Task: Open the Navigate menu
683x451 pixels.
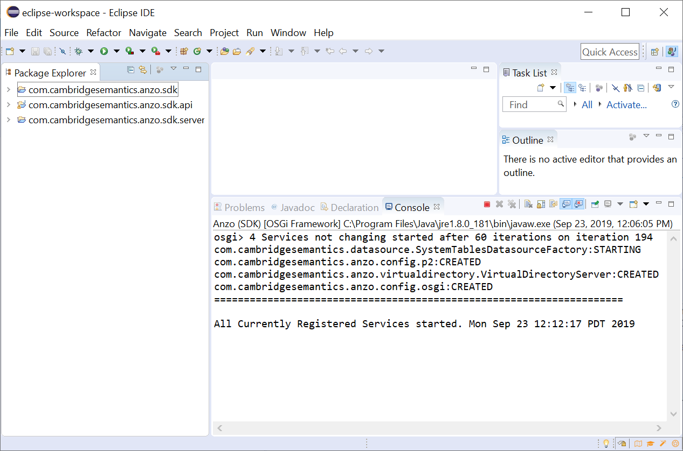Action: coord(148,33)
